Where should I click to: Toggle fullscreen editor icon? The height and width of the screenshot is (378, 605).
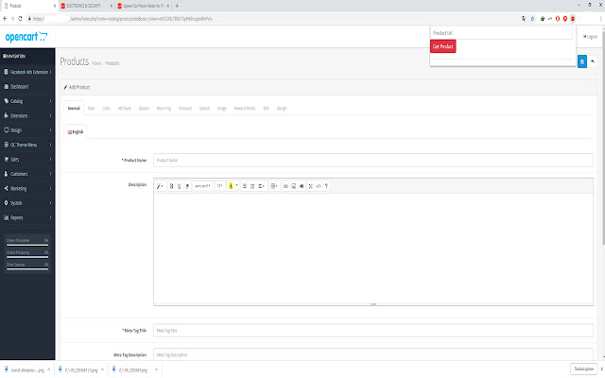coord(311,186)
